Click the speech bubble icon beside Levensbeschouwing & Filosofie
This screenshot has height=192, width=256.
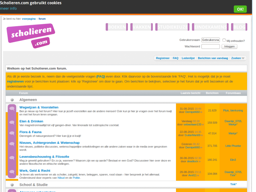click(x=12, y=158)
